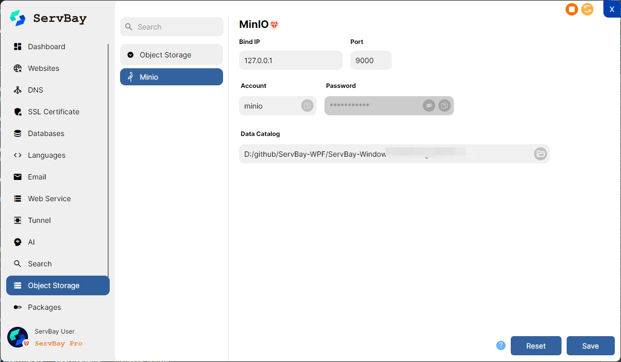Click the AI head icon
Viewport: 621px width, 362px height.
click(x=18, y=242)
